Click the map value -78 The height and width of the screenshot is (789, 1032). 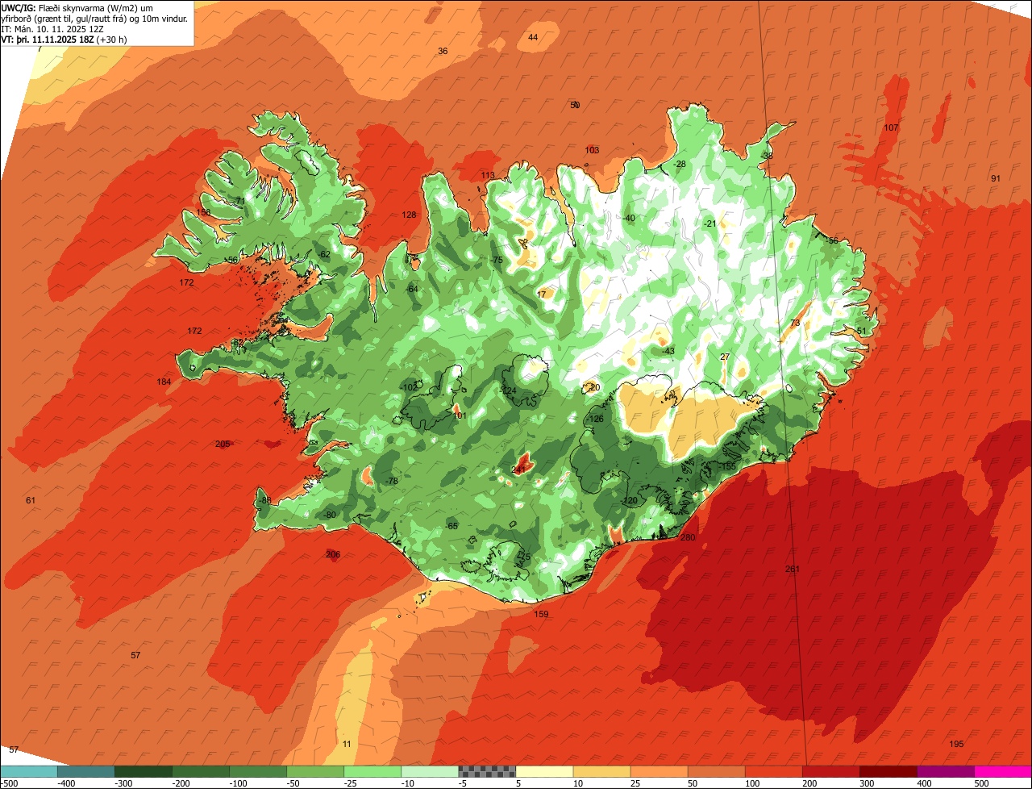(391, 481)
